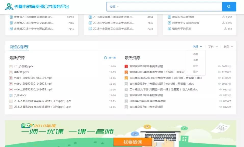
Task: Select 高中 from the 学段 menu
Action: [195, 72]
